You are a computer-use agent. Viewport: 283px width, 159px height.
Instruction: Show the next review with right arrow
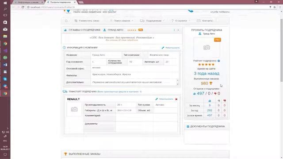click(x=178, y=30)
